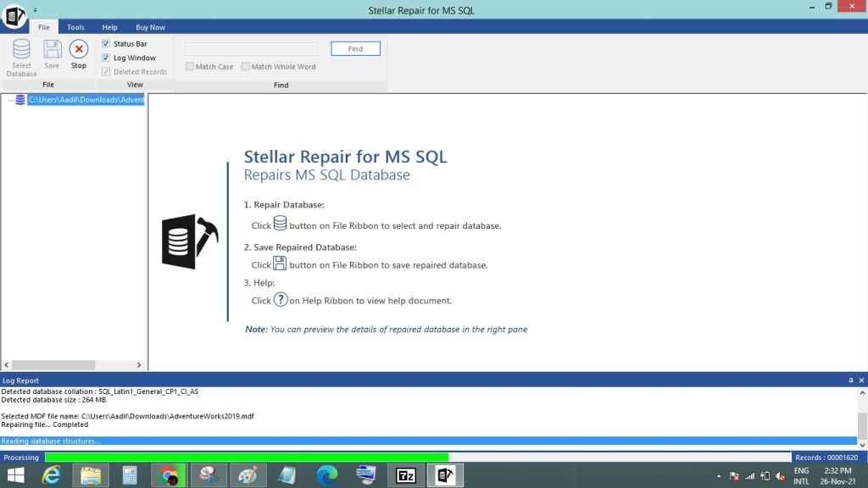This screenshot has width=868, height=488.
Task: Click the log report scroll up arrow
Action: (x=862, y=393)
